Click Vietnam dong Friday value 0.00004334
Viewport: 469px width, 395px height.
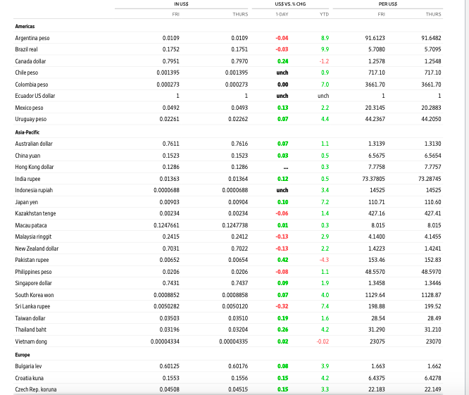[x=165, y=341]
